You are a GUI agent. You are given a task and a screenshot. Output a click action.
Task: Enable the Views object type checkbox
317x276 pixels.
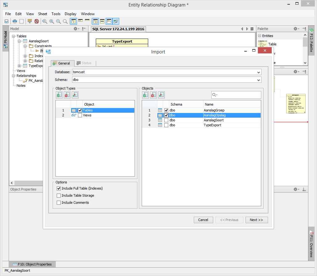pyautogui.click(x=80, y=115)
